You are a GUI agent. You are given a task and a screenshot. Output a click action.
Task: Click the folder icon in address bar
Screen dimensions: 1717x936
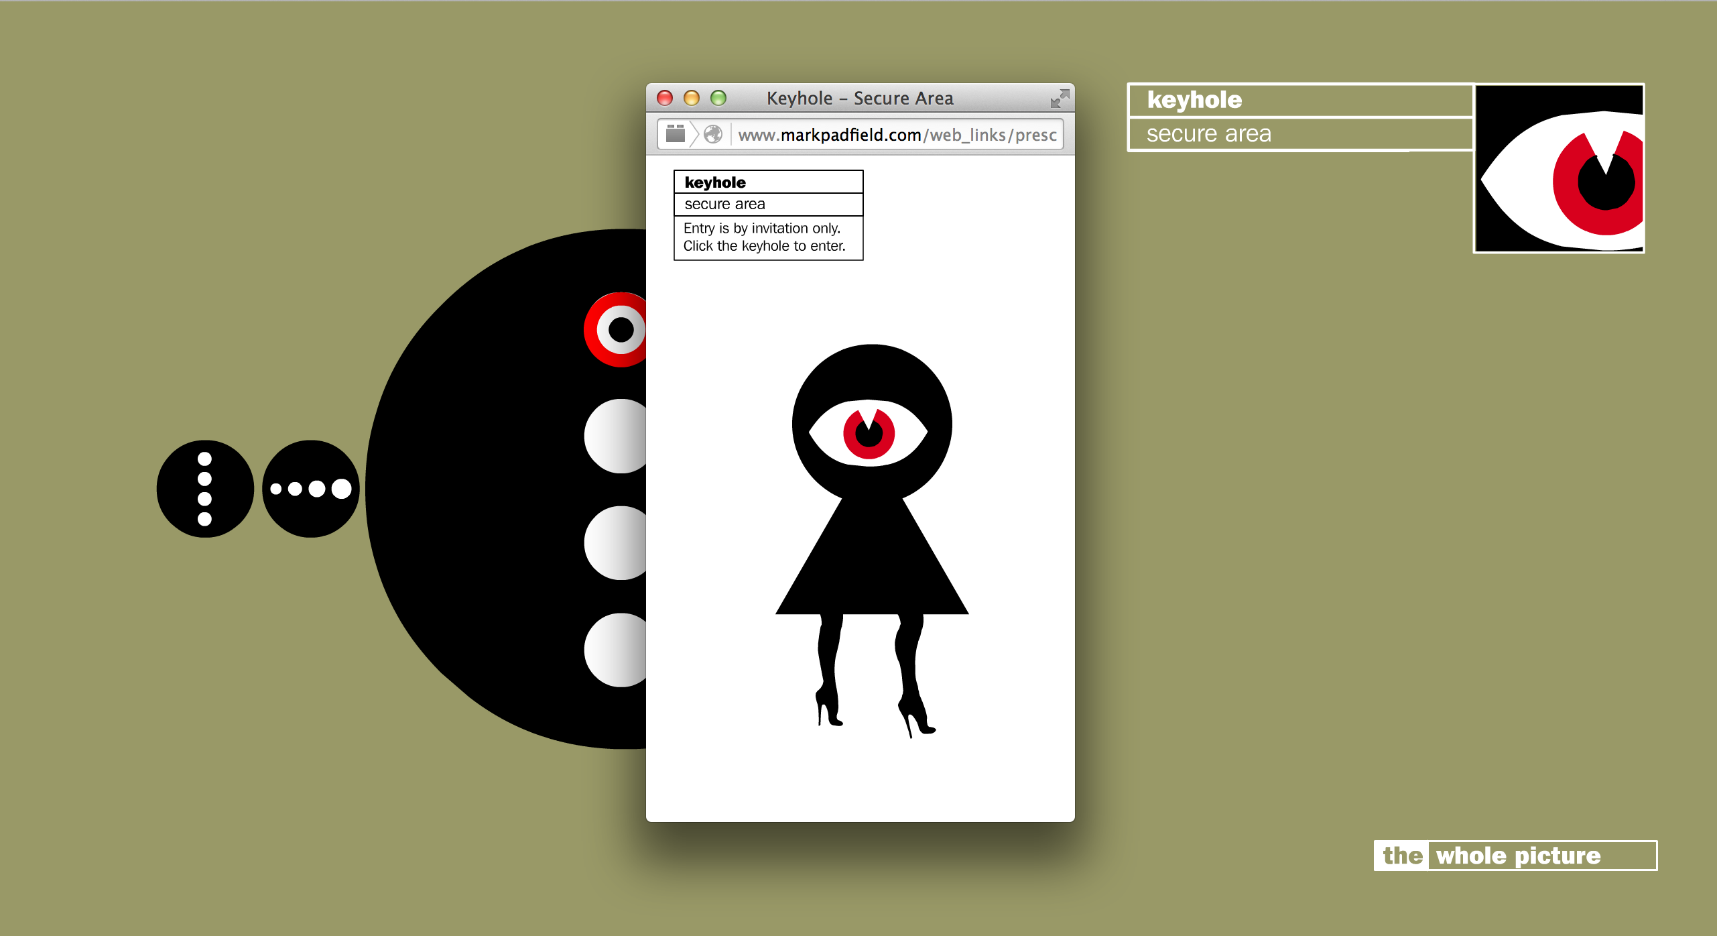pos(676,134)
